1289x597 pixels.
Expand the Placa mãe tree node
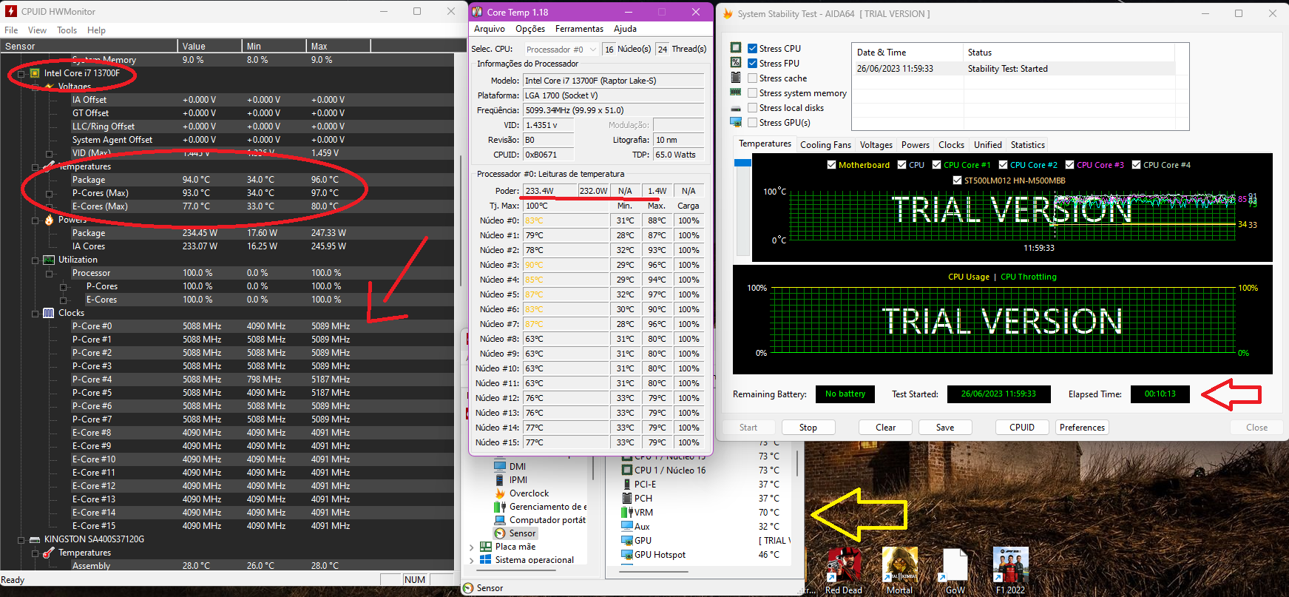[472, 547]
